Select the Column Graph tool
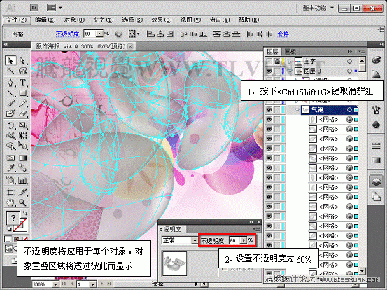 22,180
